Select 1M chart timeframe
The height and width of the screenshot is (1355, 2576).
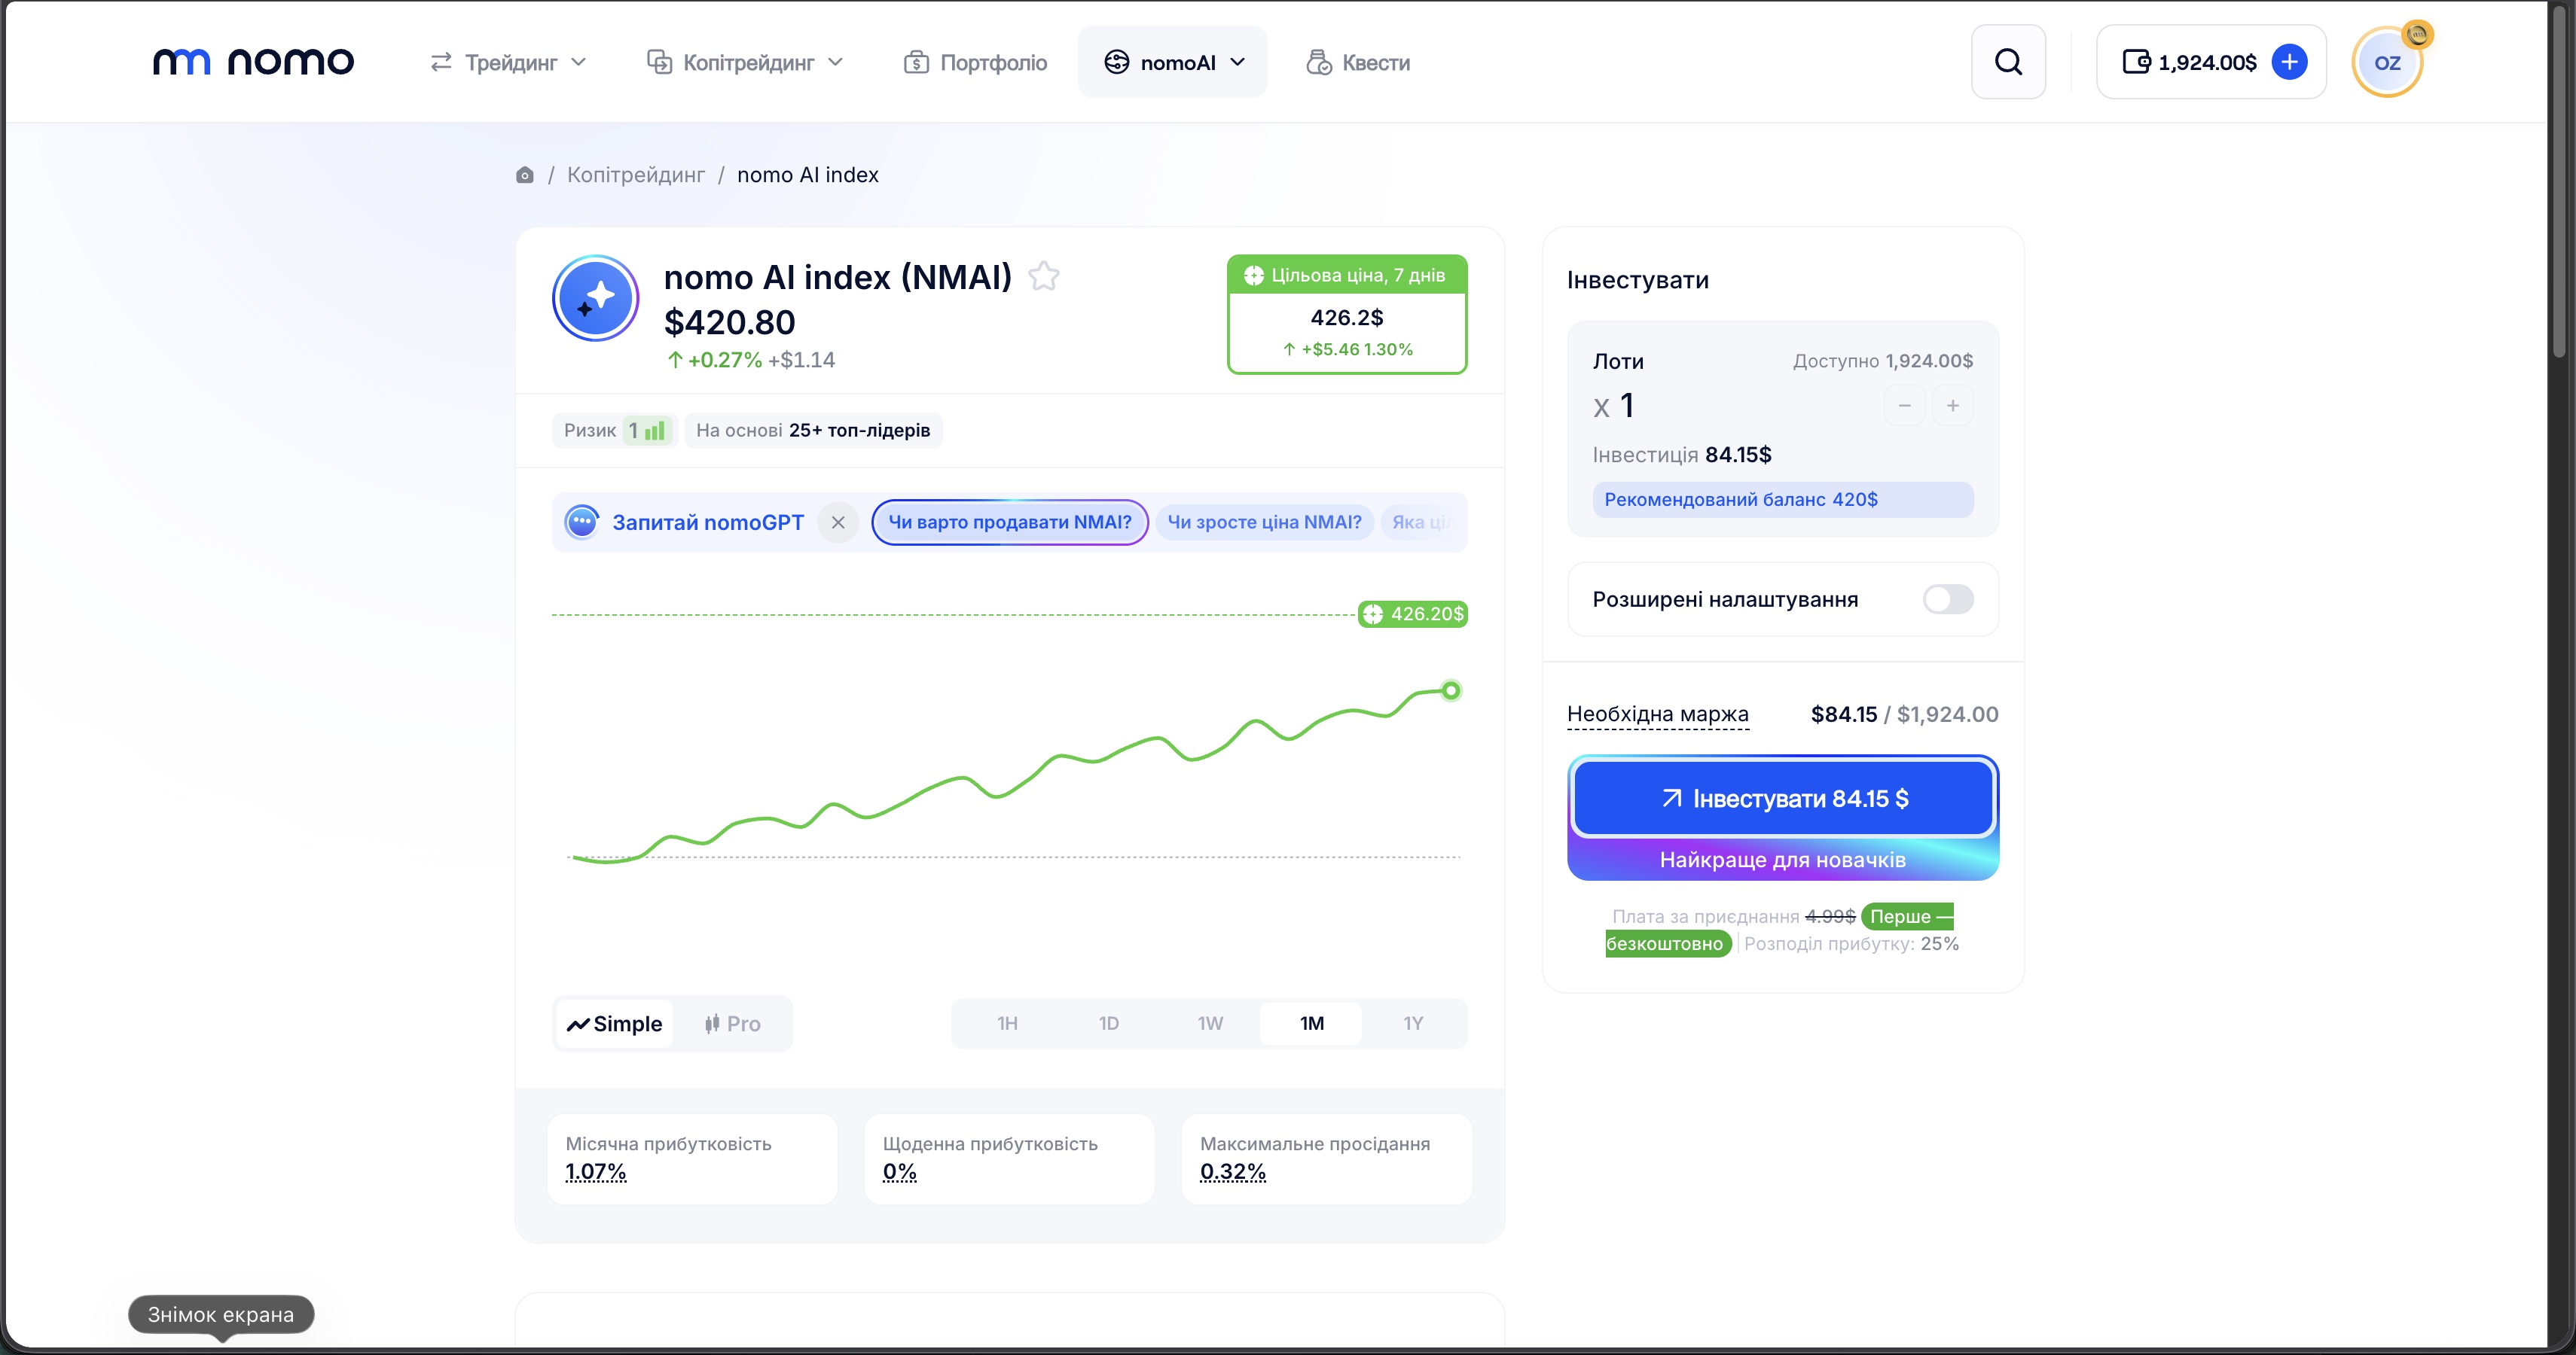(1311, 1023)
